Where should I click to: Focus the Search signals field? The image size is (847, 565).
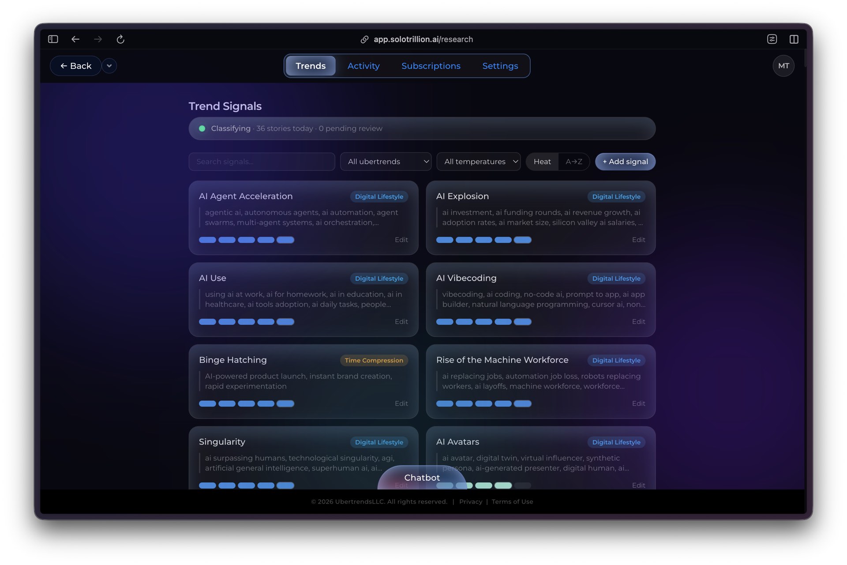(x=262, y=162)
